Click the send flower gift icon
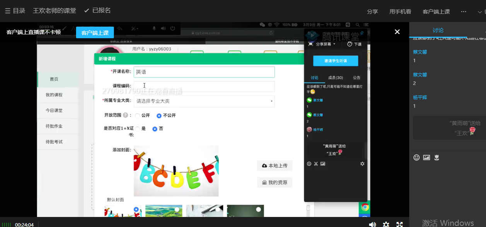 point(437,157)
